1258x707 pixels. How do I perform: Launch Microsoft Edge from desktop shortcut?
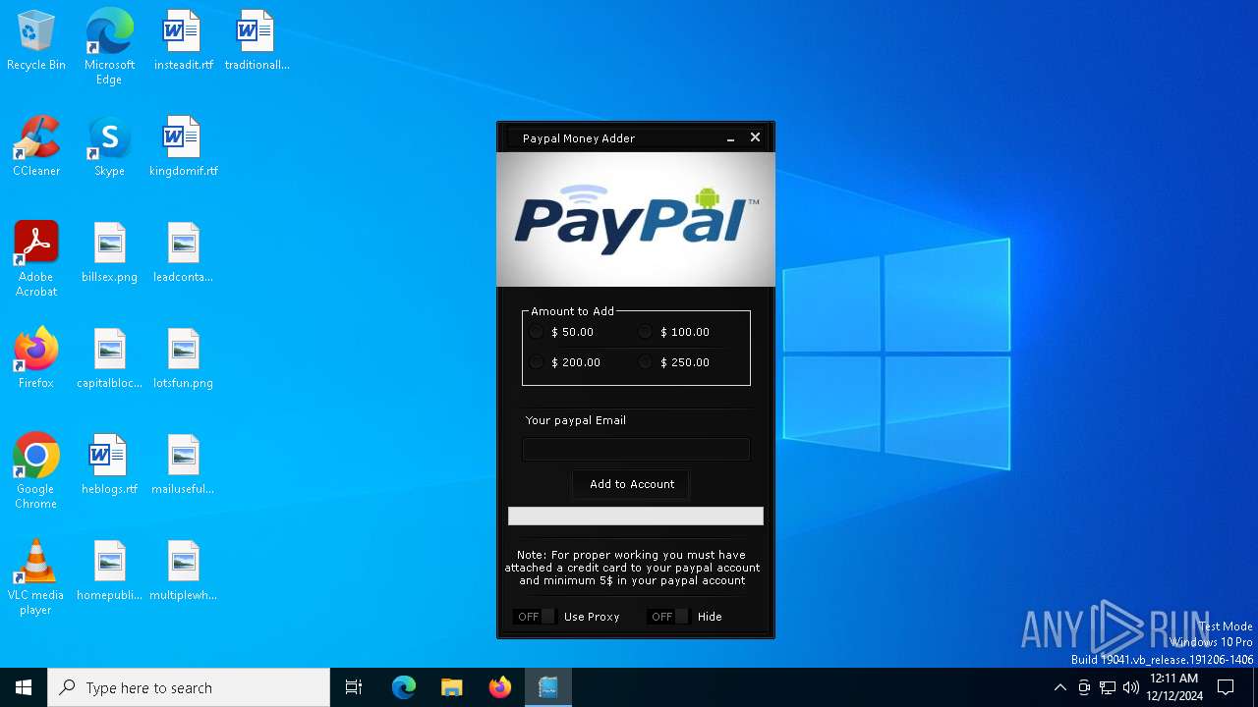(109, 47)
